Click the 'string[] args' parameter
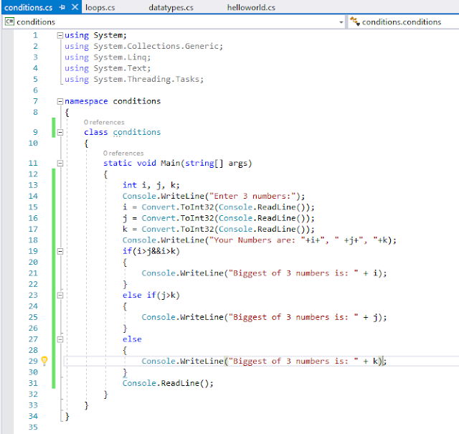459x434 pixels. pos(217,163)
